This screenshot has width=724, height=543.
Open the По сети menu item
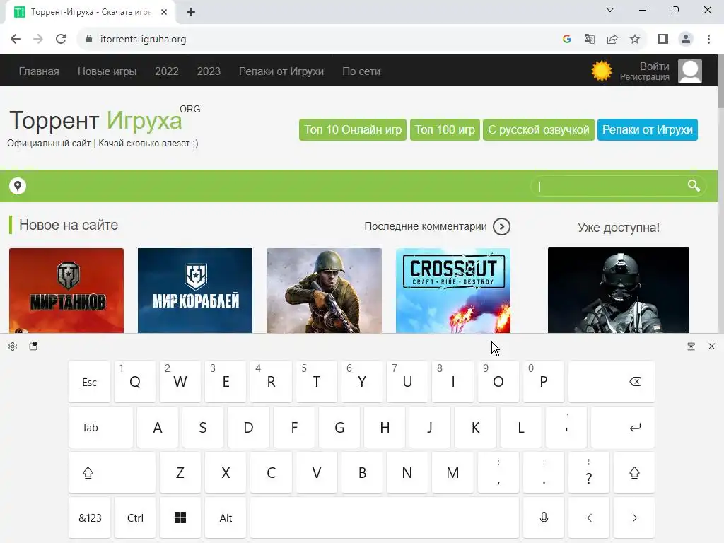pos(361,71)
